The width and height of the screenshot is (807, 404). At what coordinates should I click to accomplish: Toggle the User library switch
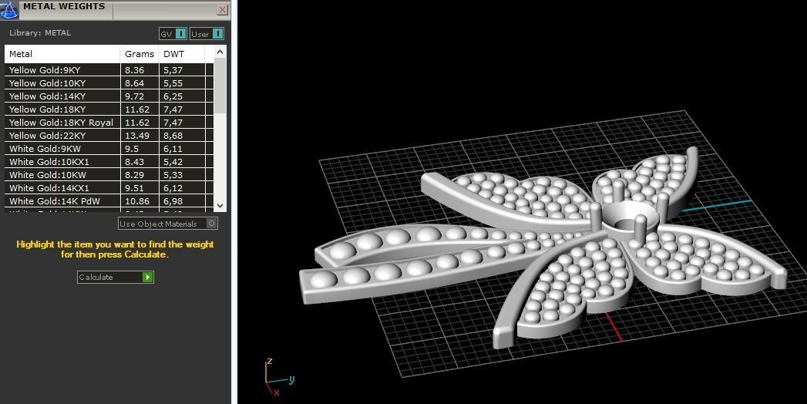(x=207, y=34)
